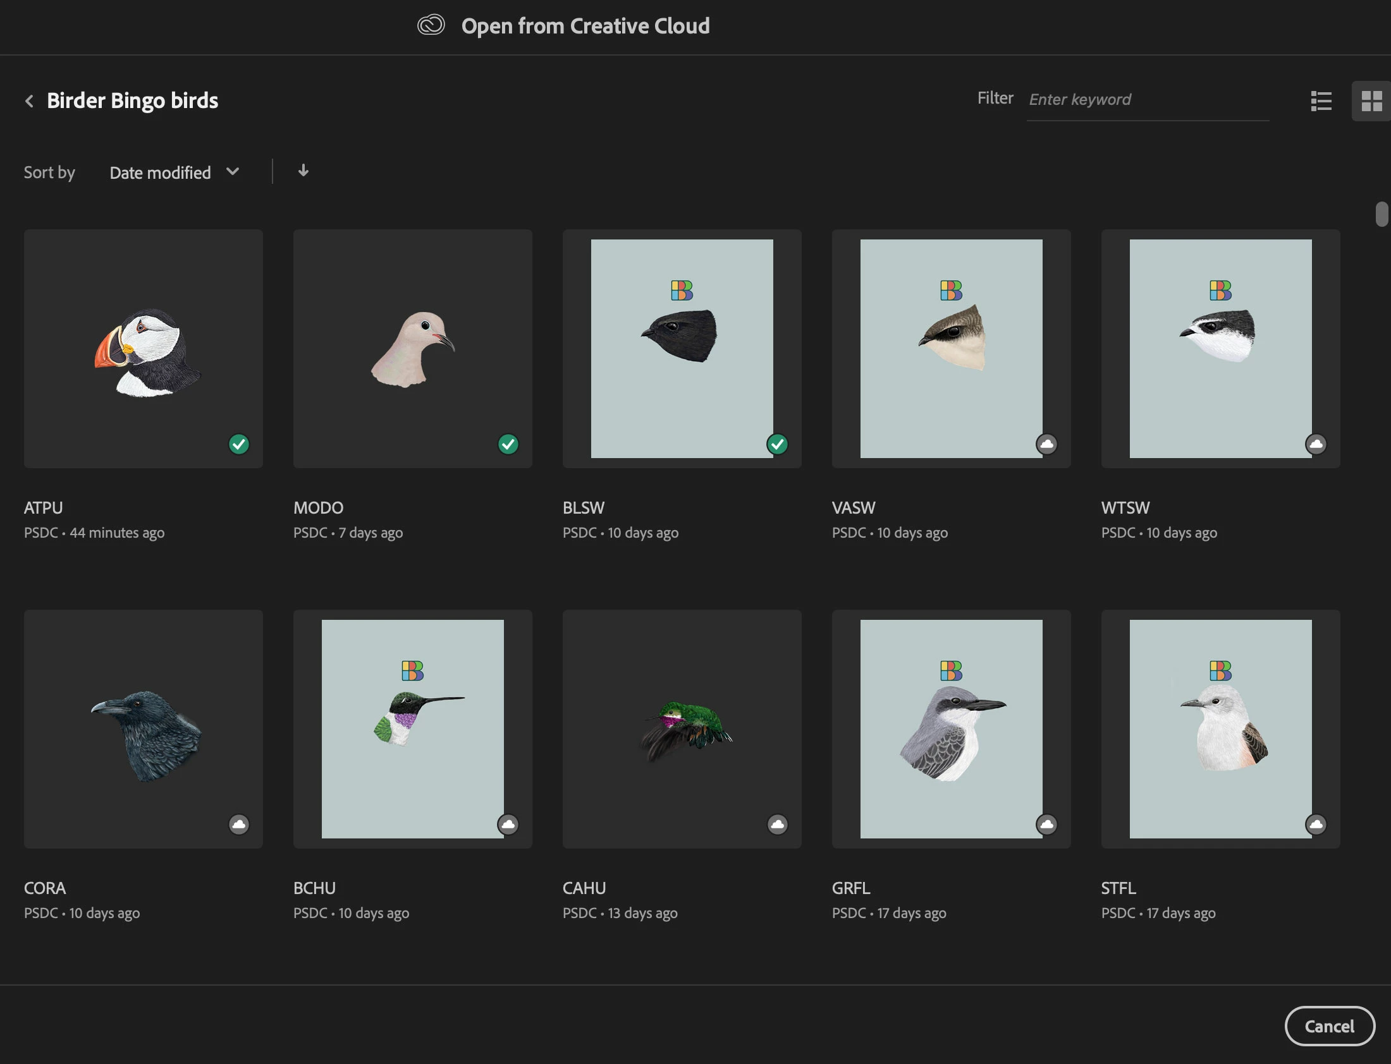Click the Creative Cloud logo icon
Screen dimensions: 1391x1064
(x=431, y=25)
